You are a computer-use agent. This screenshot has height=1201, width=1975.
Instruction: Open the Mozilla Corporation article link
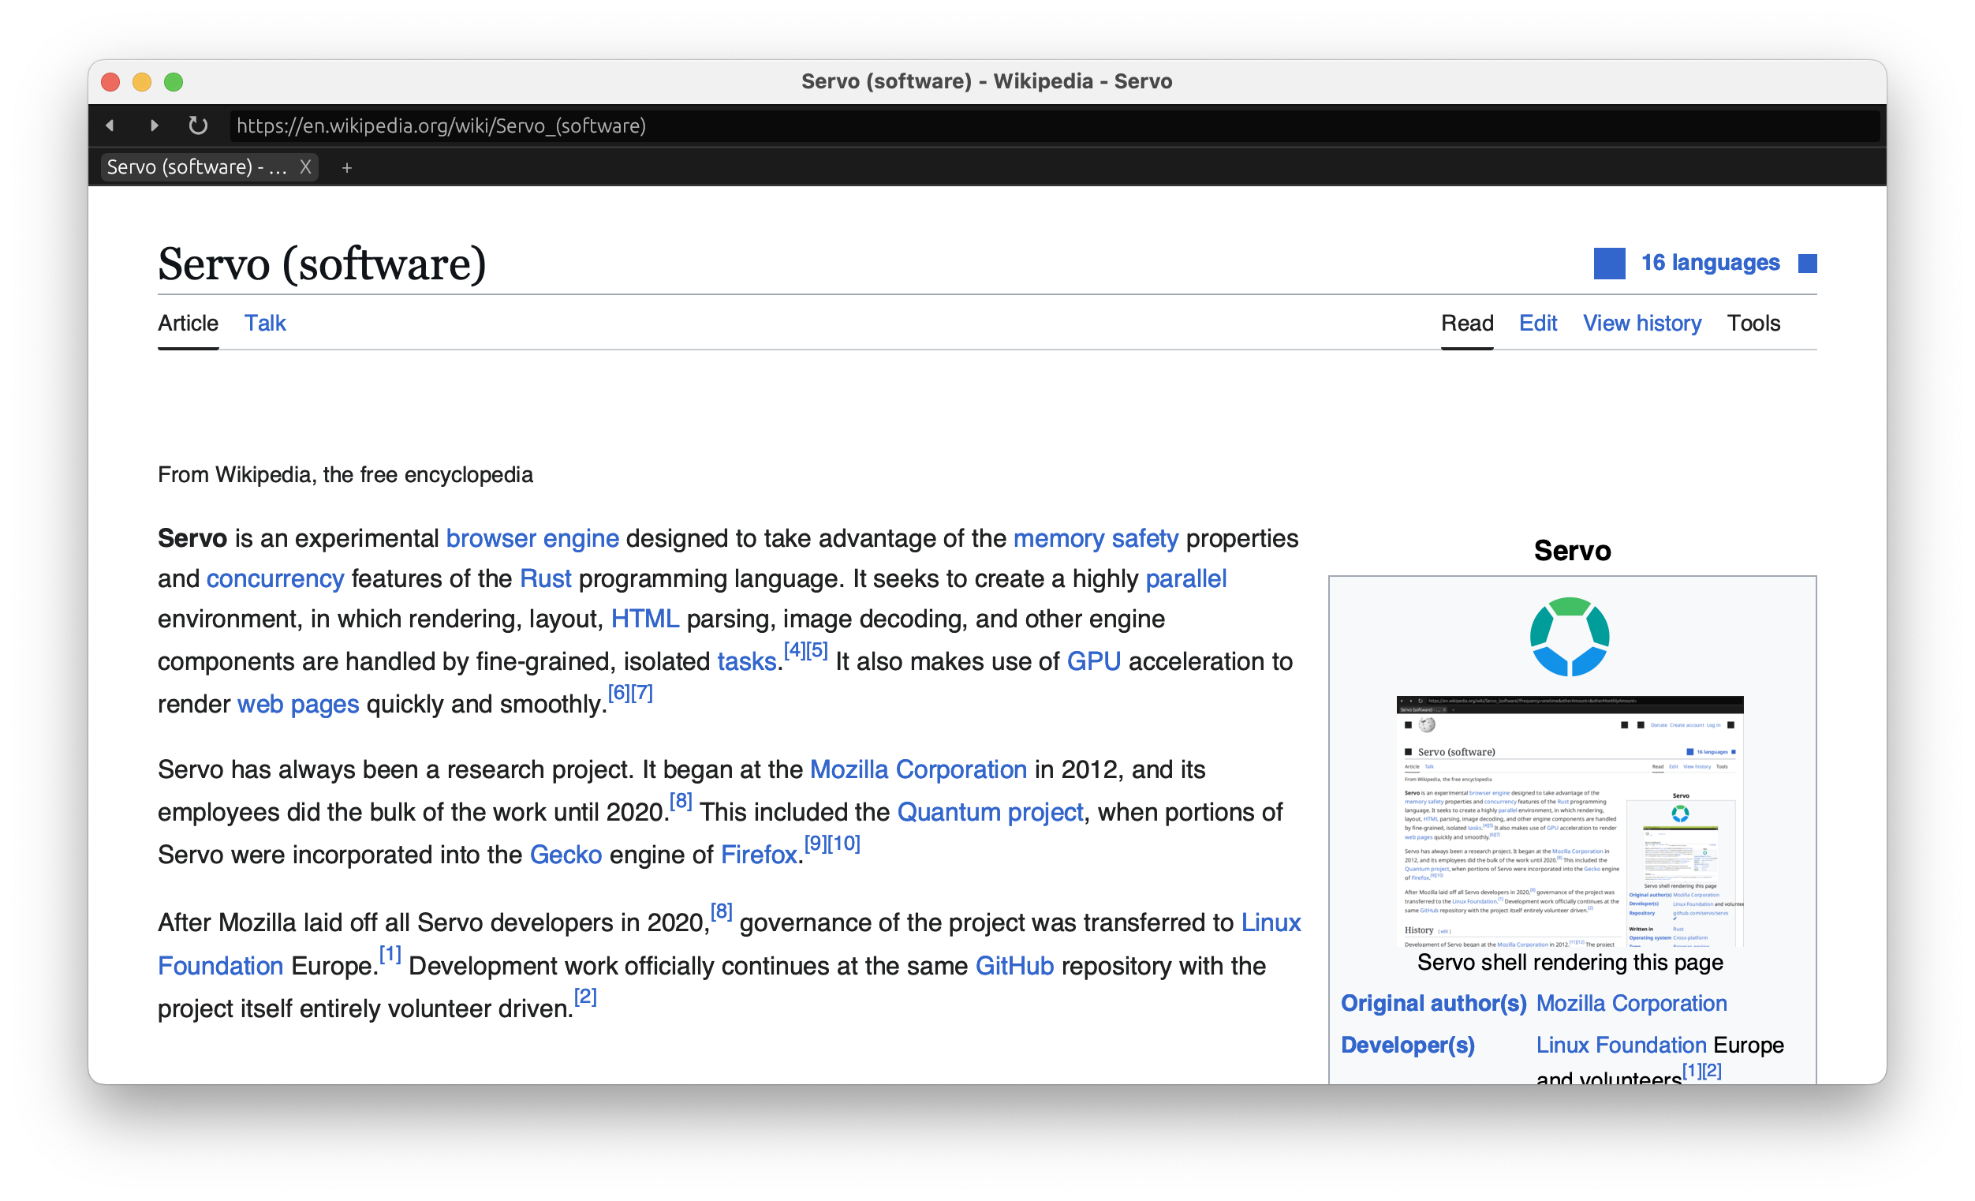click(x=918, y=769)
